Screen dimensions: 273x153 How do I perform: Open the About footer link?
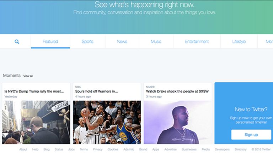tap(23, 149)
